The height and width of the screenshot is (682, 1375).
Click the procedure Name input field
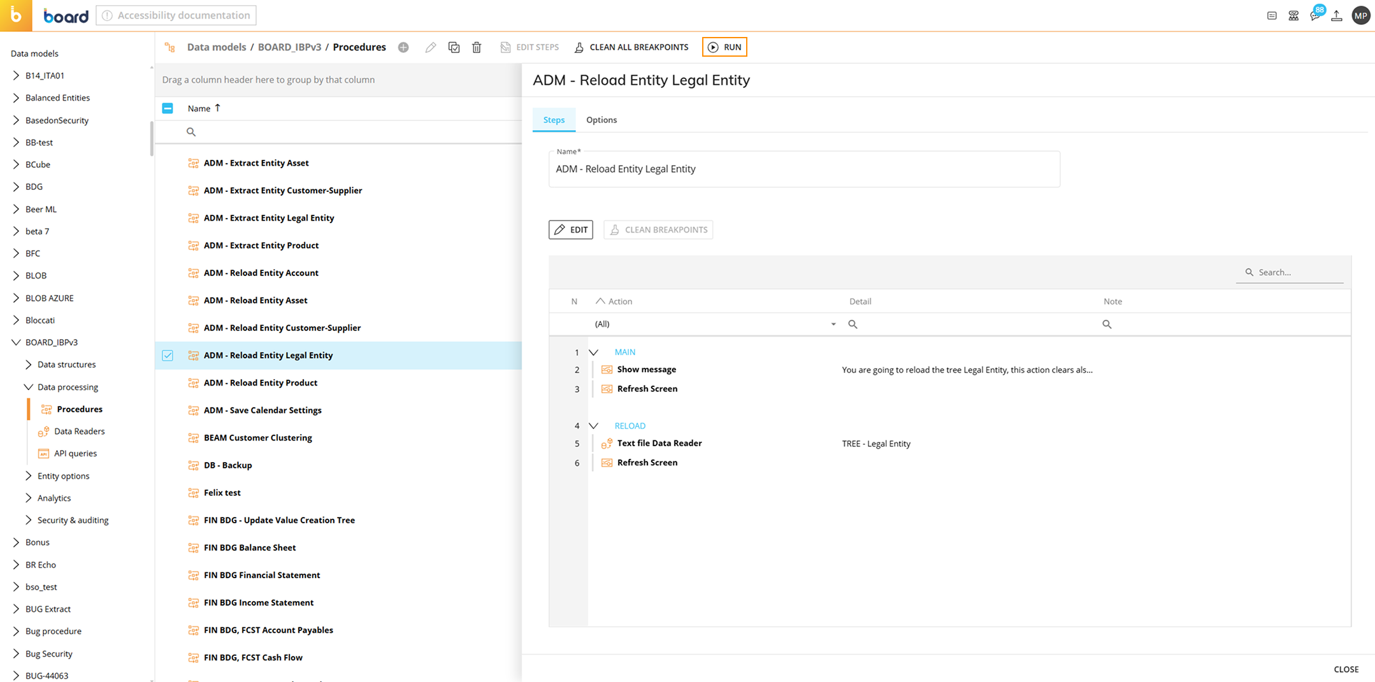[x=804, y=169]
